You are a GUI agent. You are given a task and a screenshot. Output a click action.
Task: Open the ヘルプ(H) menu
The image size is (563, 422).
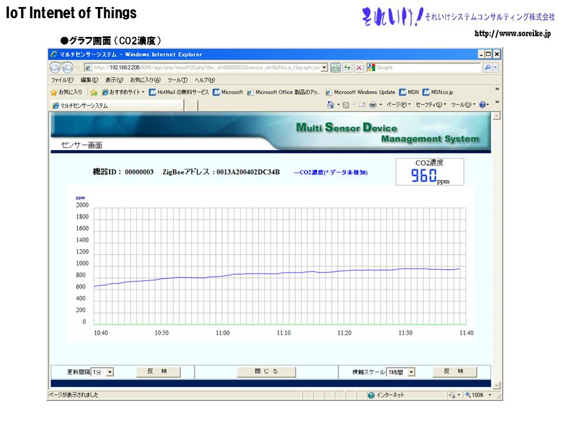[x=204, y=80]
